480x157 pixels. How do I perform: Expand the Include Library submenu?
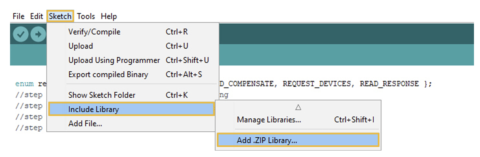(131, 109)
